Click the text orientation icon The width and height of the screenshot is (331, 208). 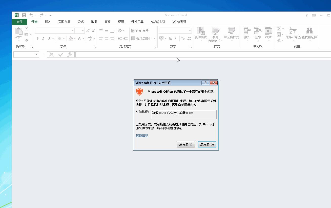coord(120,31)
